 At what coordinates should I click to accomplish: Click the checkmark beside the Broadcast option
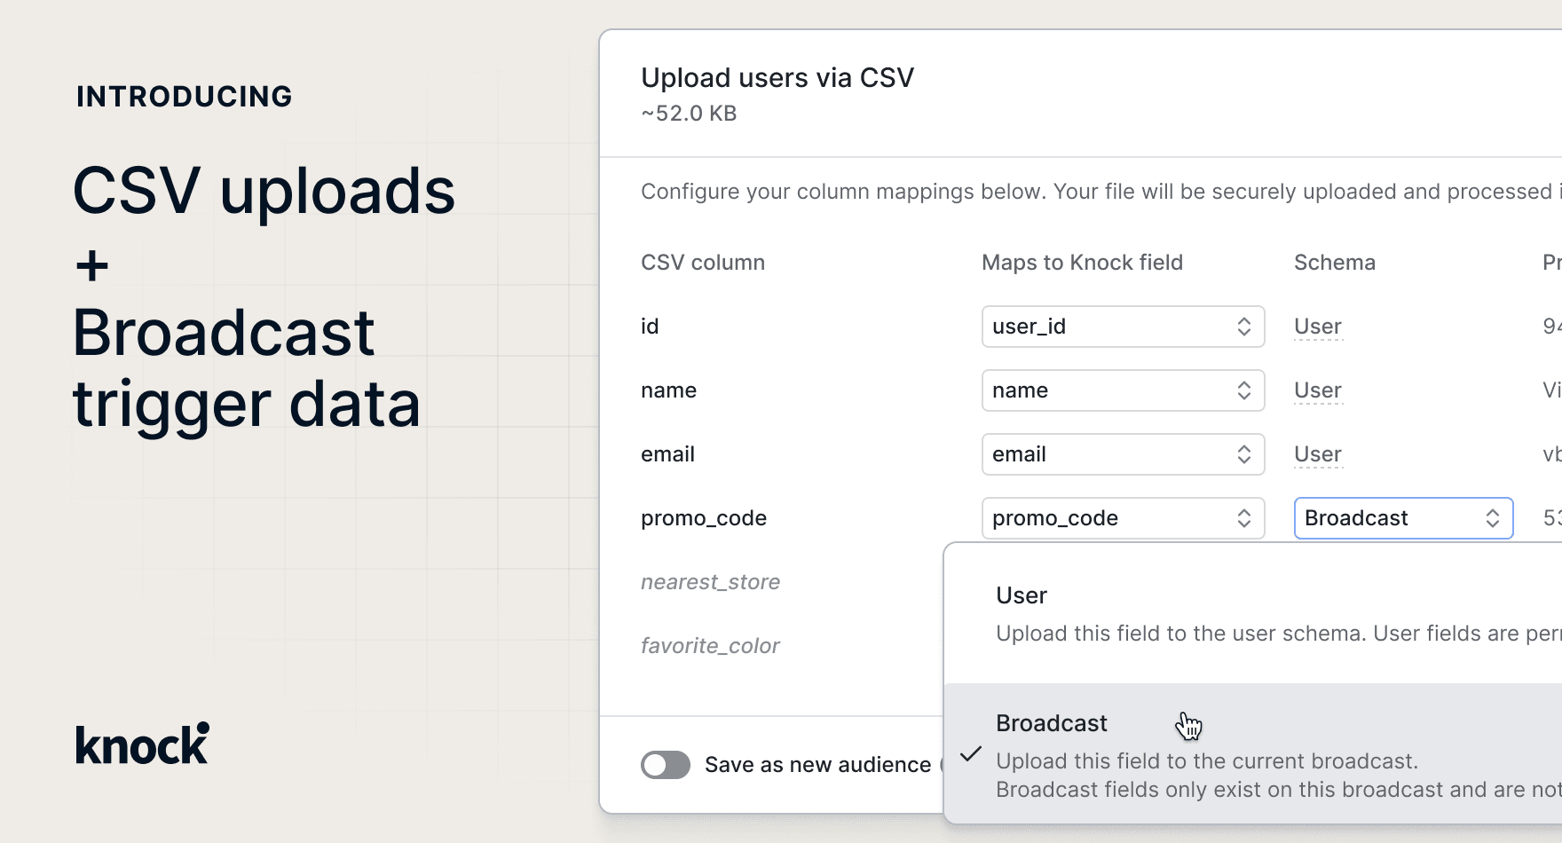(971, 754)
